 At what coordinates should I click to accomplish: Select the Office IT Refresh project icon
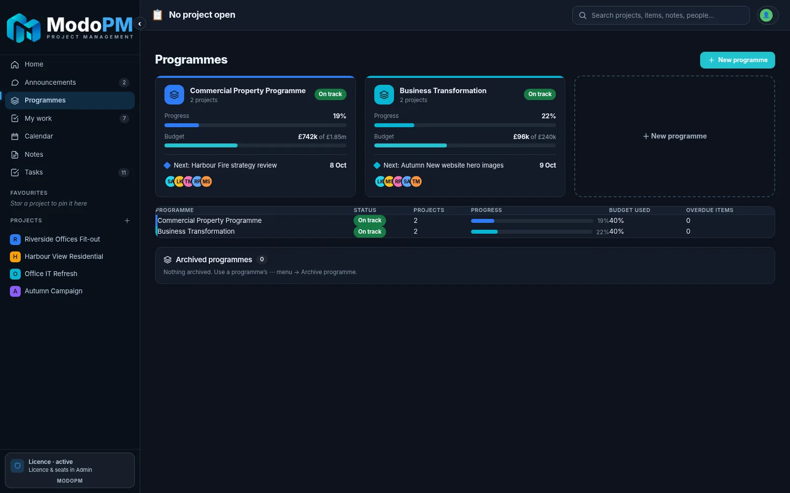click(15, 274)
